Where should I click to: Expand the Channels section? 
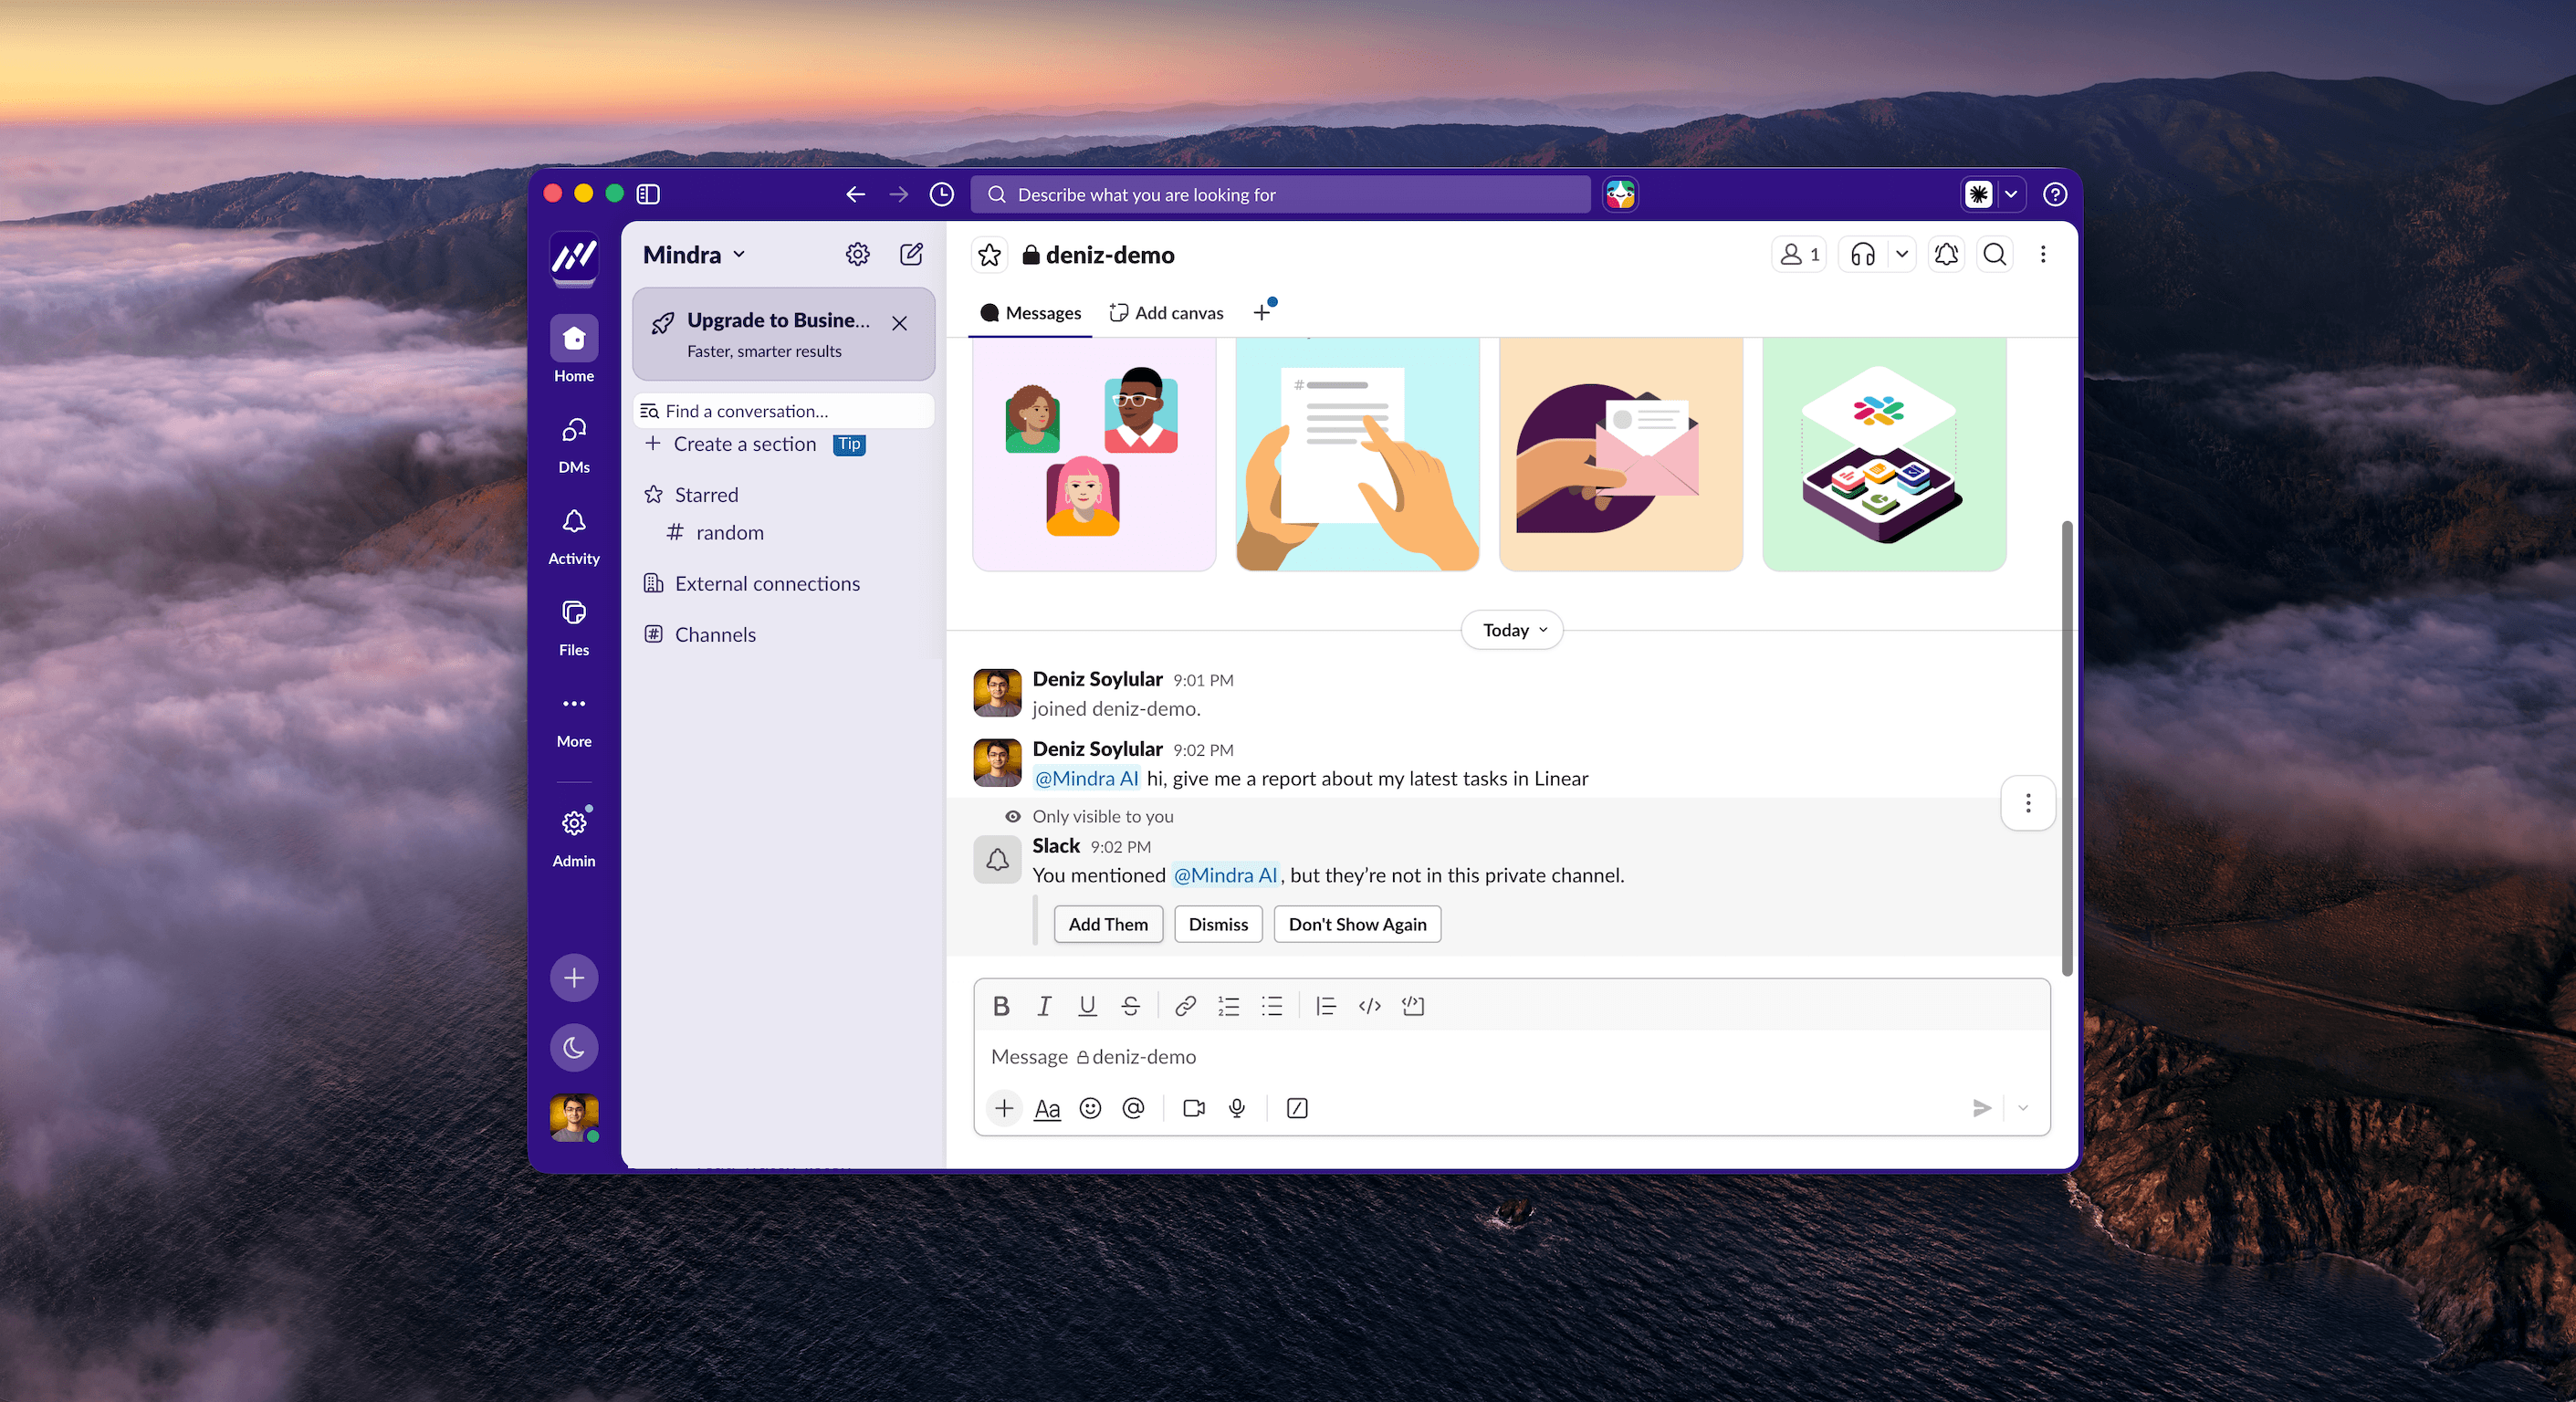[715, 635]
